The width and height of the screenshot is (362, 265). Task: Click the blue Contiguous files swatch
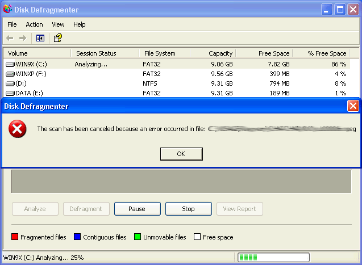(77, 237)
